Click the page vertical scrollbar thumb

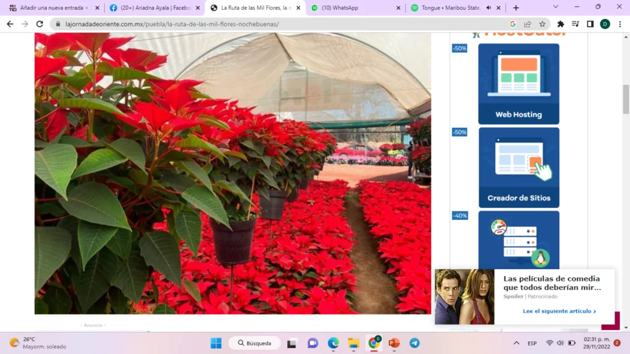click(626, 99)
